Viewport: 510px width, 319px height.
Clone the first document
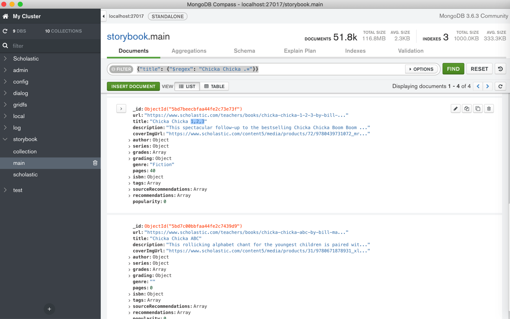(x=478, y=109)
